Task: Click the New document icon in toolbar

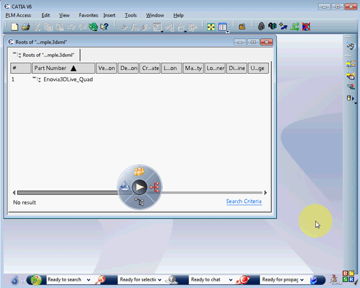Action: (x=16, y=27)
